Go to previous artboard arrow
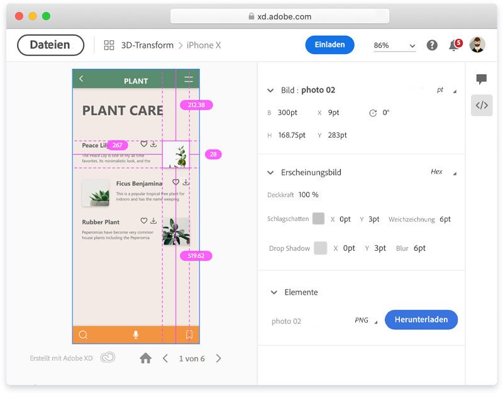The height and width of the screenshot is (394, 503). [165, 358]
